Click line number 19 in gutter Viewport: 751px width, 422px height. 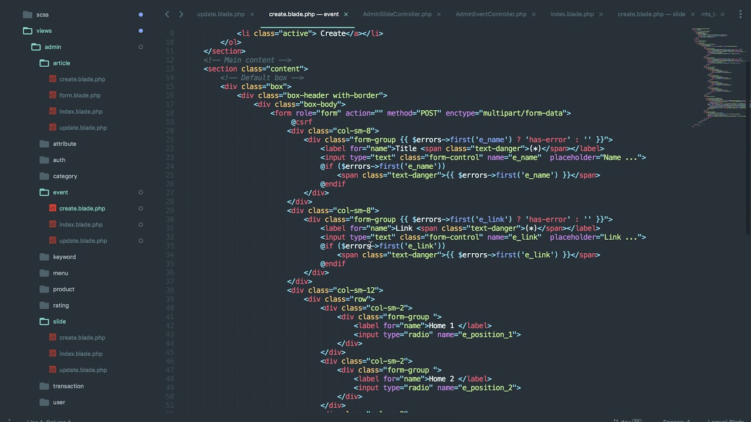(x=170, y=122)
